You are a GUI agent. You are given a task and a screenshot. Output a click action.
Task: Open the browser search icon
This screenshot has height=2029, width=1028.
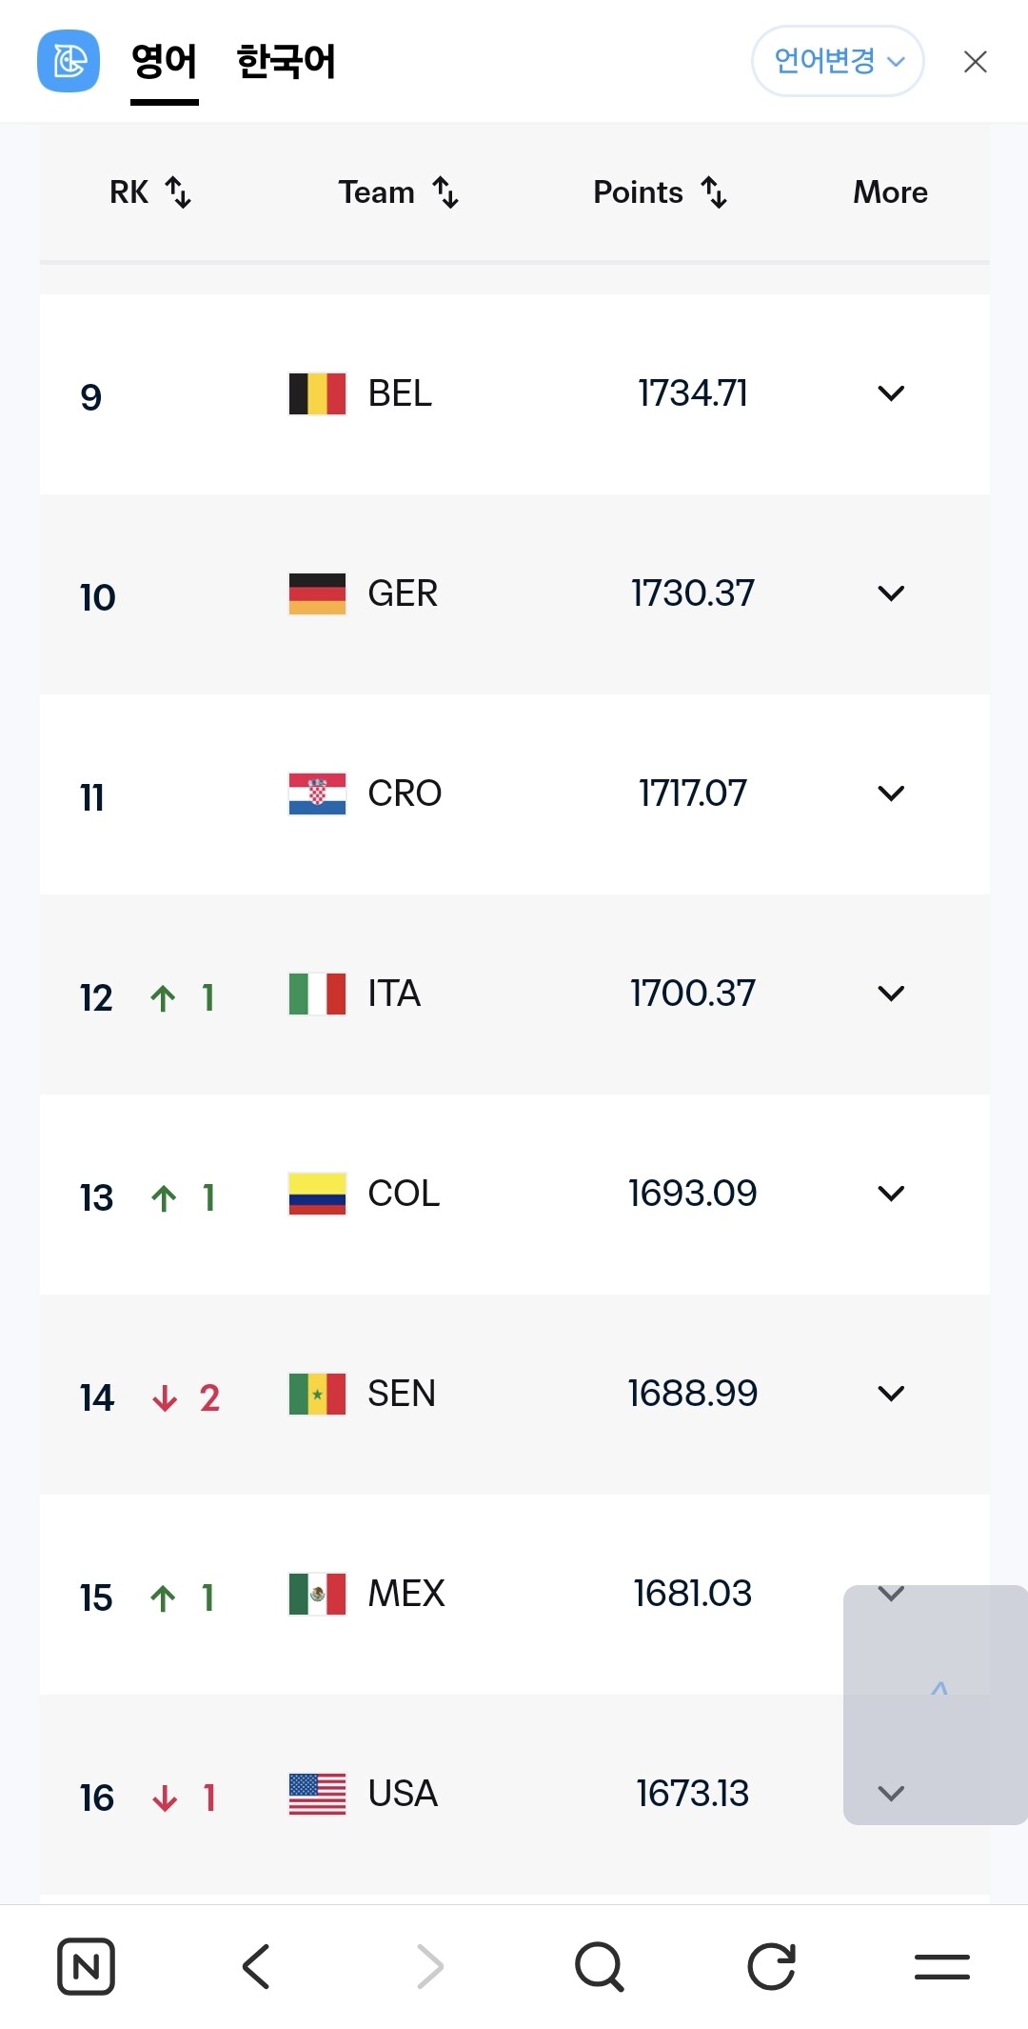[x=600, y=1966]
